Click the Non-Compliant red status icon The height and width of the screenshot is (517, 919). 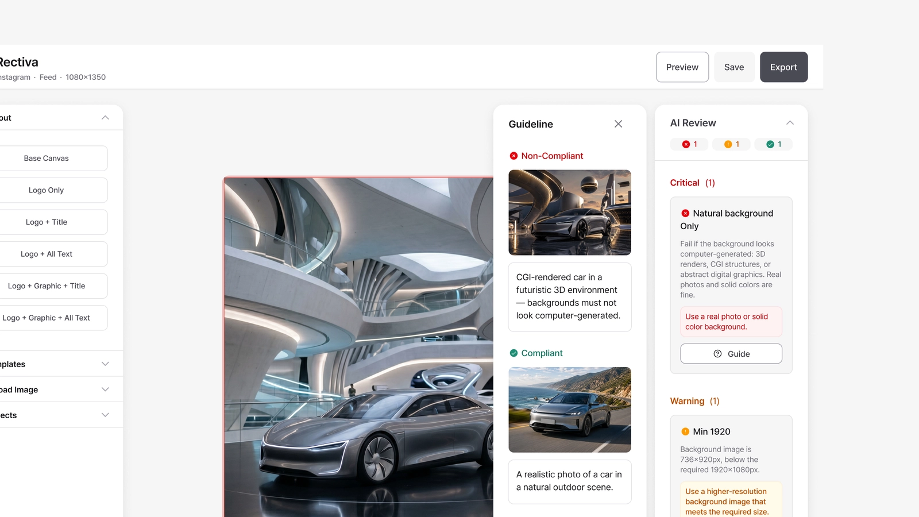[513, 156]
